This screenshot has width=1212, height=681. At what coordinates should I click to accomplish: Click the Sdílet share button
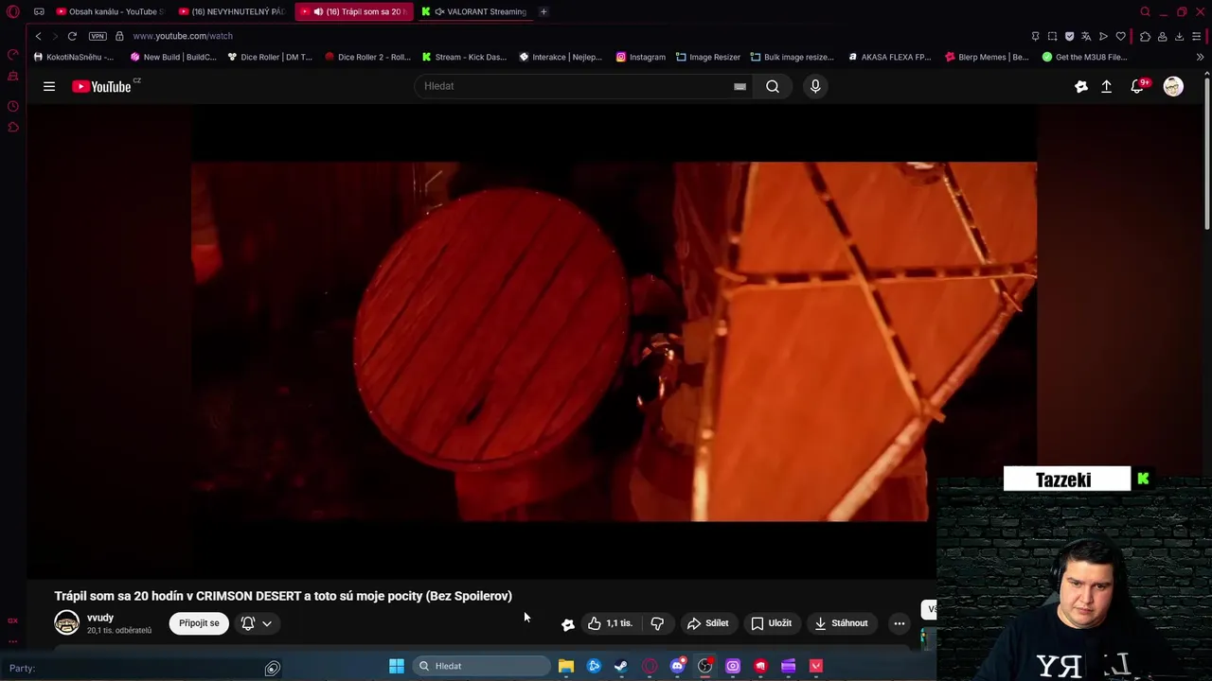click(707, 623)
